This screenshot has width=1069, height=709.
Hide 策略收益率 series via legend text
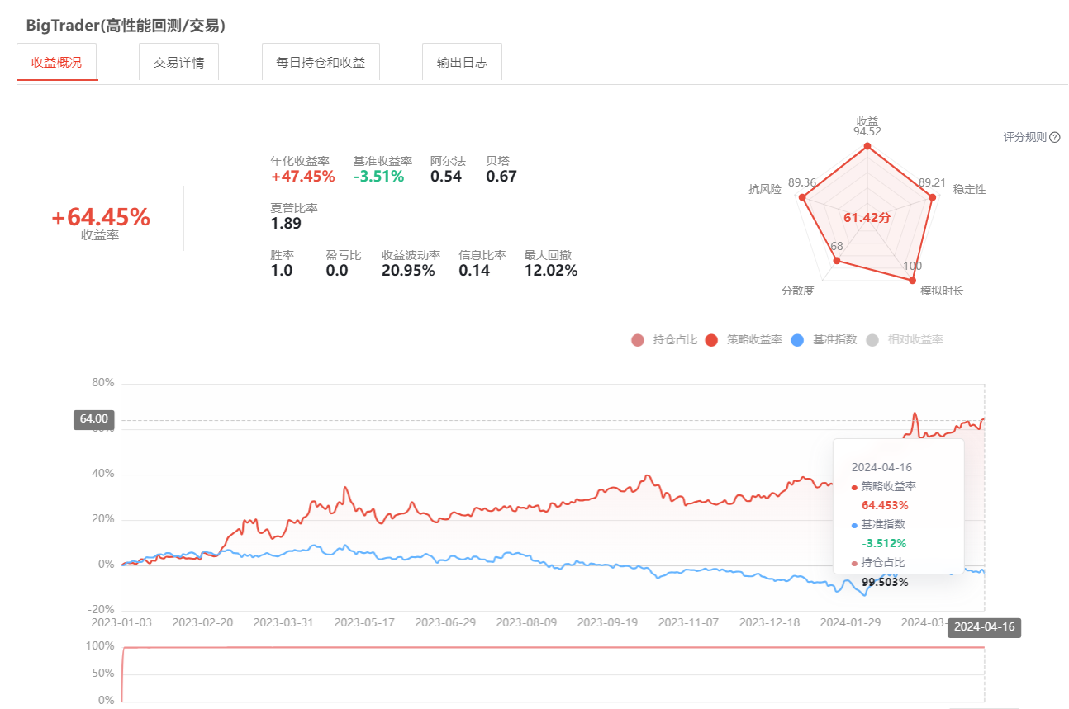coord(754,340)
